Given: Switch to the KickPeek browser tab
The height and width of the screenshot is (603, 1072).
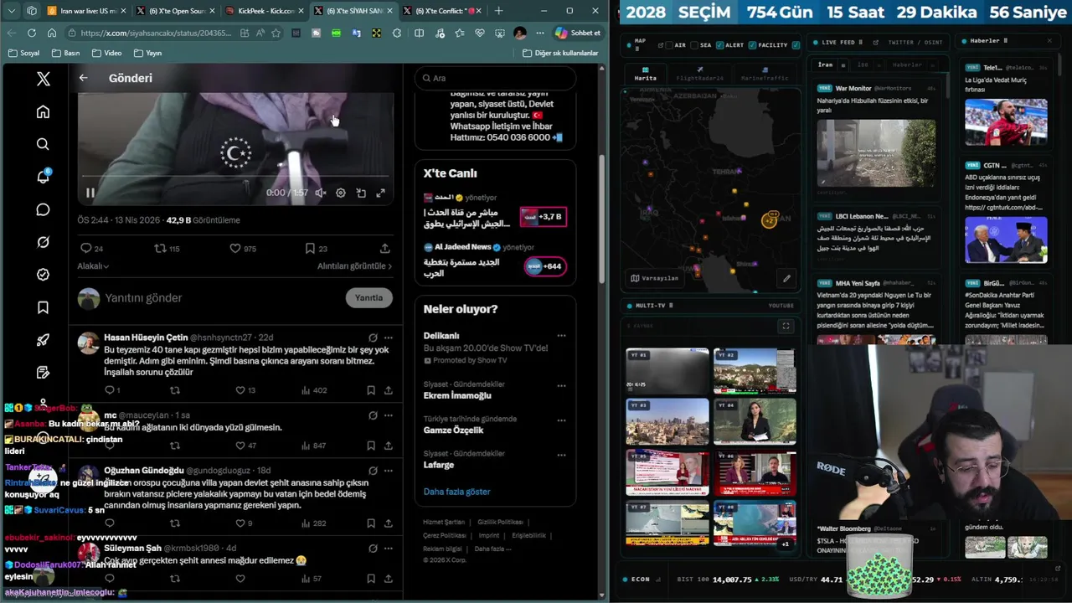Looking at the screenshot, I should (x=265, y=11).
